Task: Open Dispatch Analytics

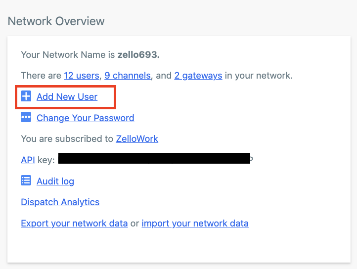Action: coord(60,202)
